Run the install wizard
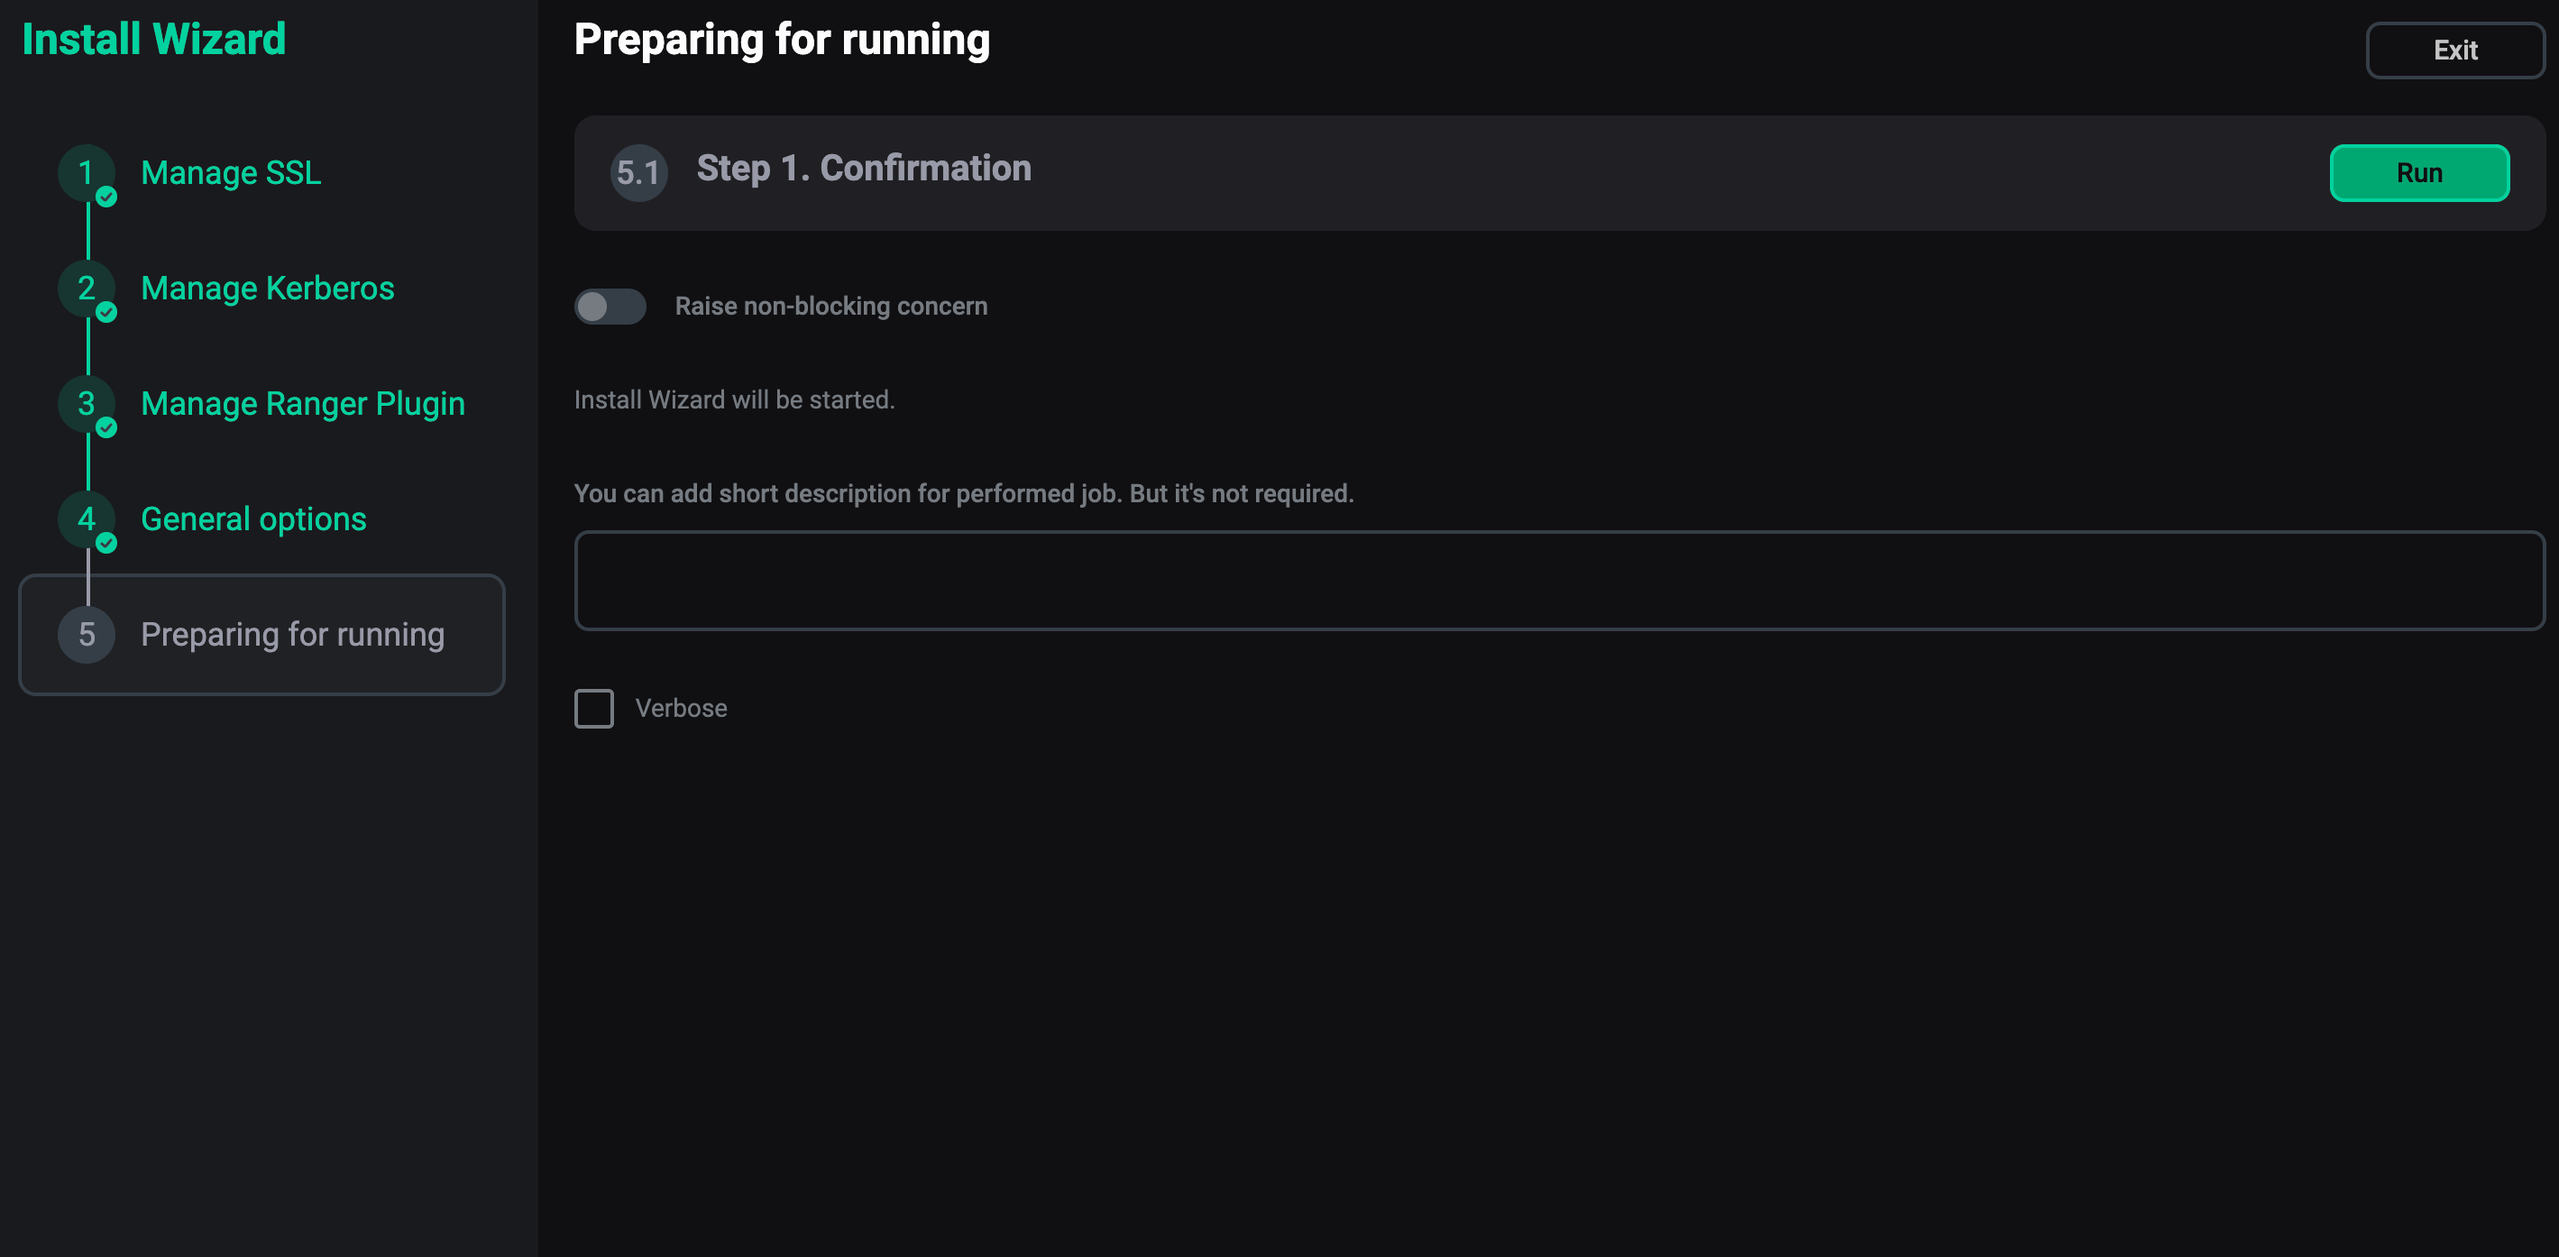 coord(2420,173)
